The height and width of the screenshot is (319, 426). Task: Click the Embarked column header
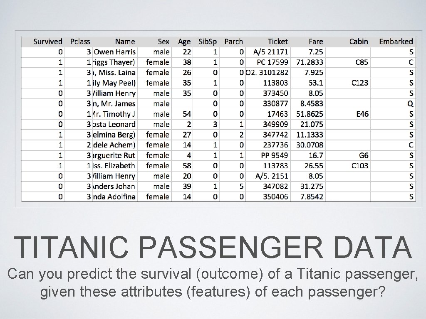396,42
